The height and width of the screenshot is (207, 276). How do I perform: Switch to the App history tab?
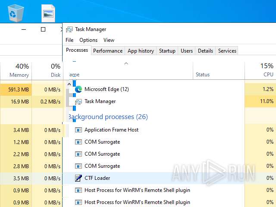pyautogui.click(x=141, y=51)
